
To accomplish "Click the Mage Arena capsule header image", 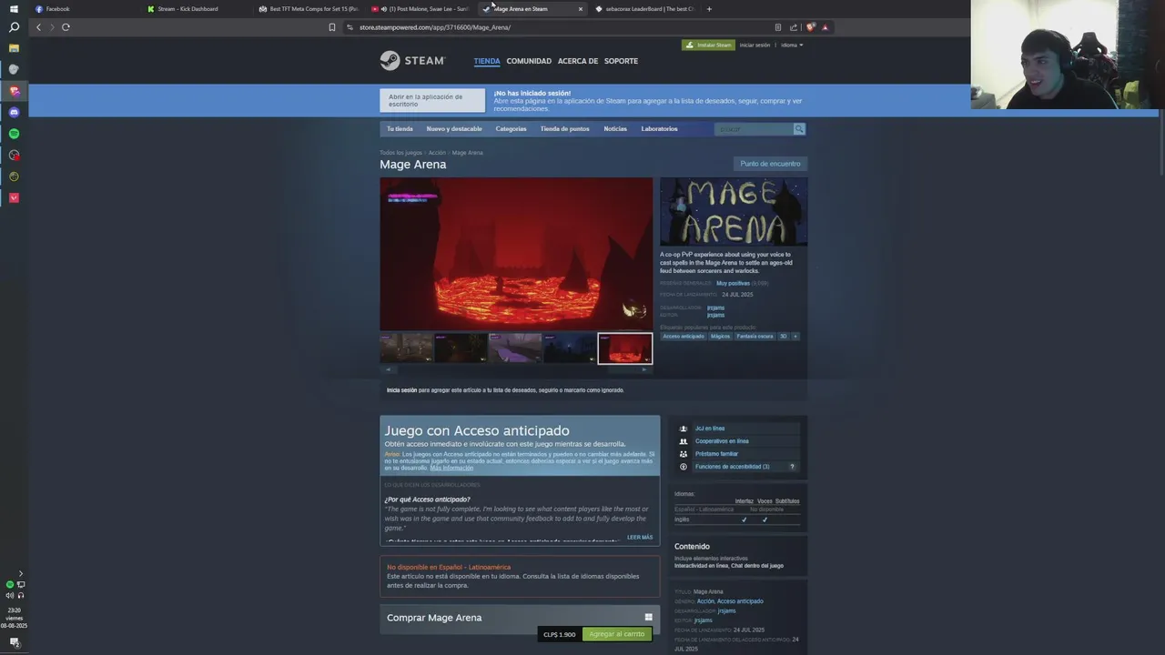I will [734, 211].
